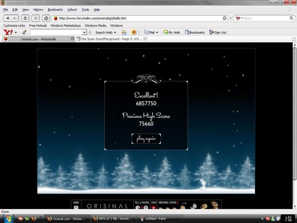Viewport: 297px width, 223px height.
Task: Click the Orisinal Store link
Action: coord(169,203)
